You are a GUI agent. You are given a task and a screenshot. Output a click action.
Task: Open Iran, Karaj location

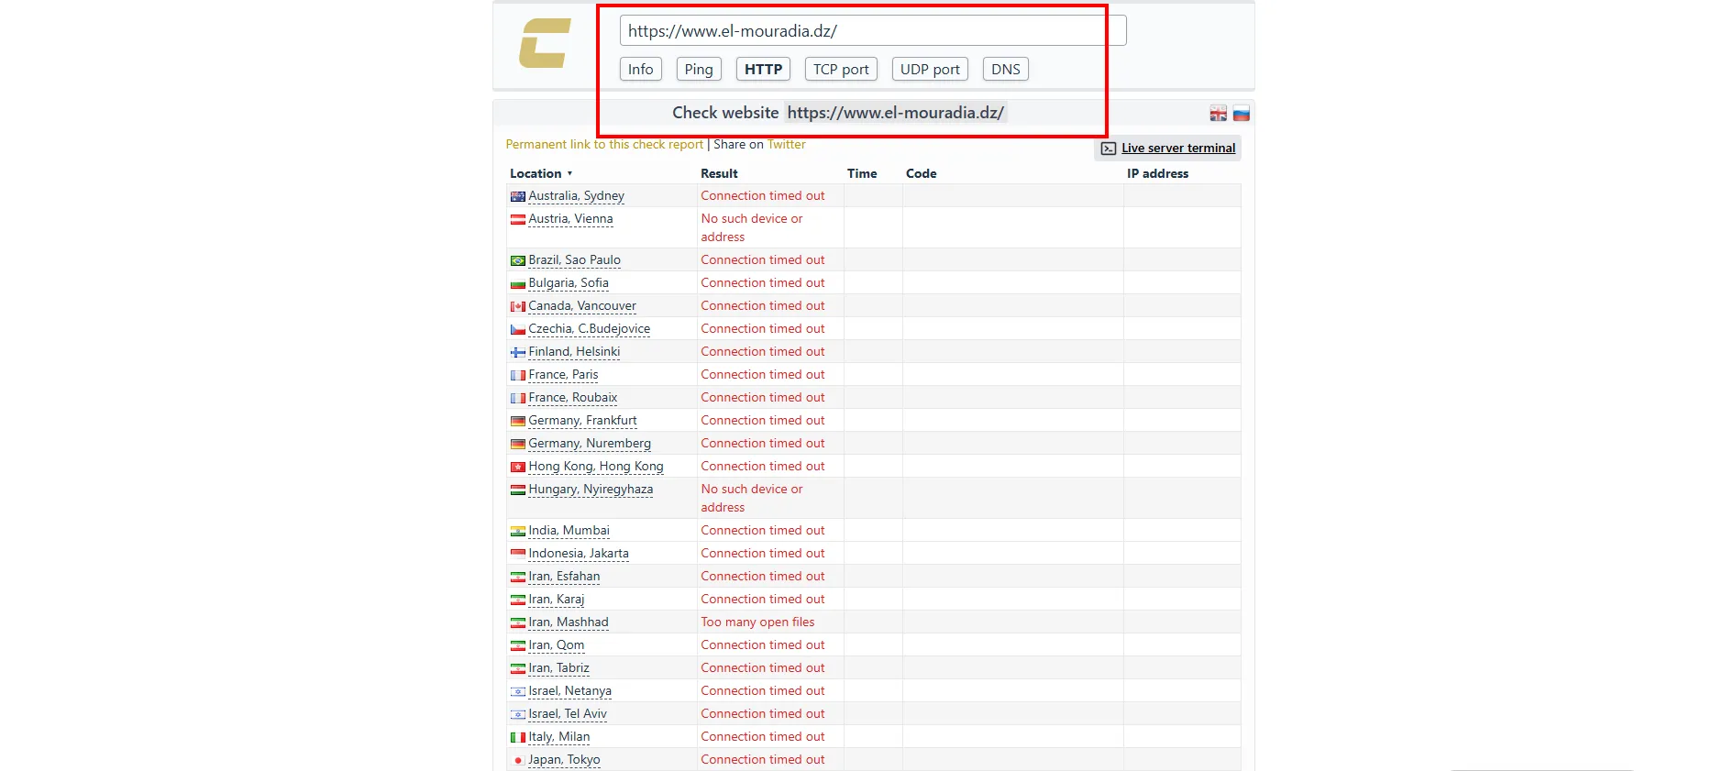click(x=556, y=600)
